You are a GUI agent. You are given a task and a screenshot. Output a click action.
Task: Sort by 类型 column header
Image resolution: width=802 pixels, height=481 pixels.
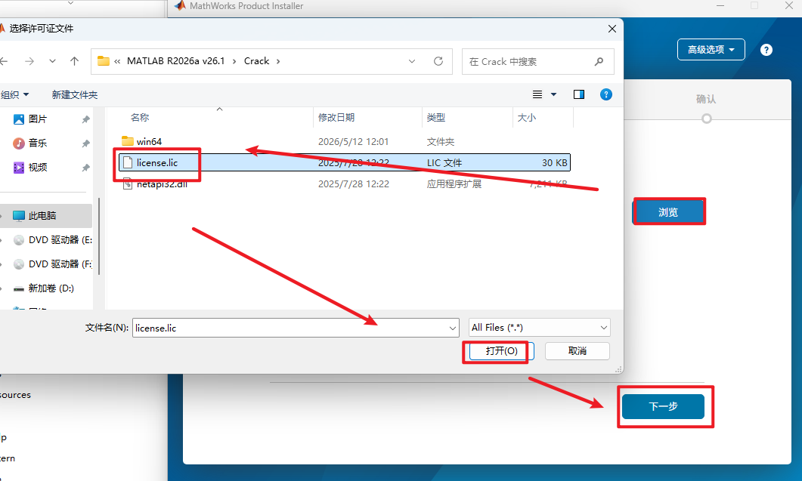coord(436,118)
